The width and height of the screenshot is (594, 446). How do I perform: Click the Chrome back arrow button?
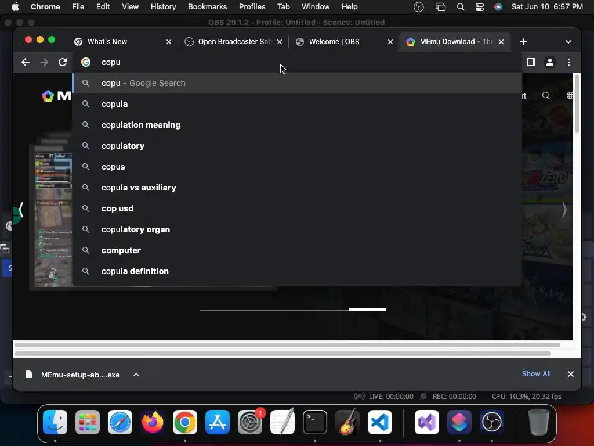26,62
